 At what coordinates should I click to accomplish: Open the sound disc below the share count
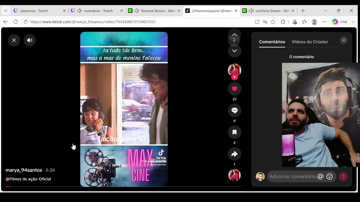point(235,175)
